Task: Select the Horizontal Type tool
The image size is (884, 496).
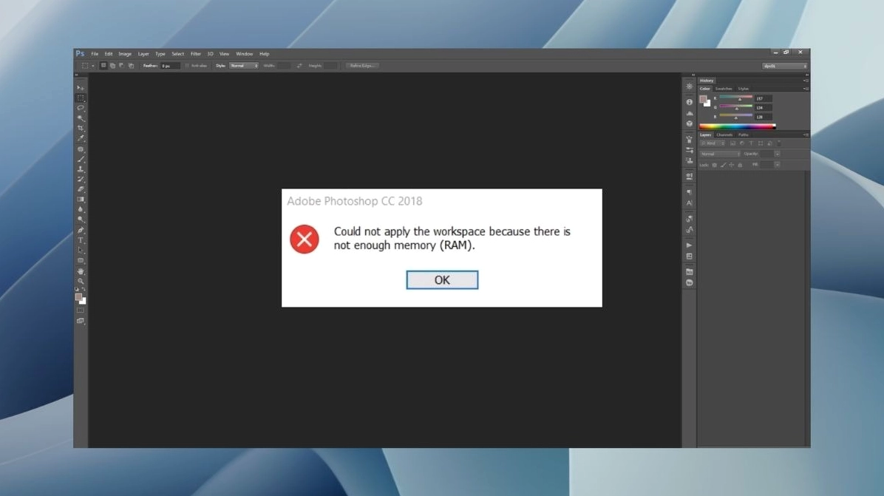Action: click(x=81, y=240)
